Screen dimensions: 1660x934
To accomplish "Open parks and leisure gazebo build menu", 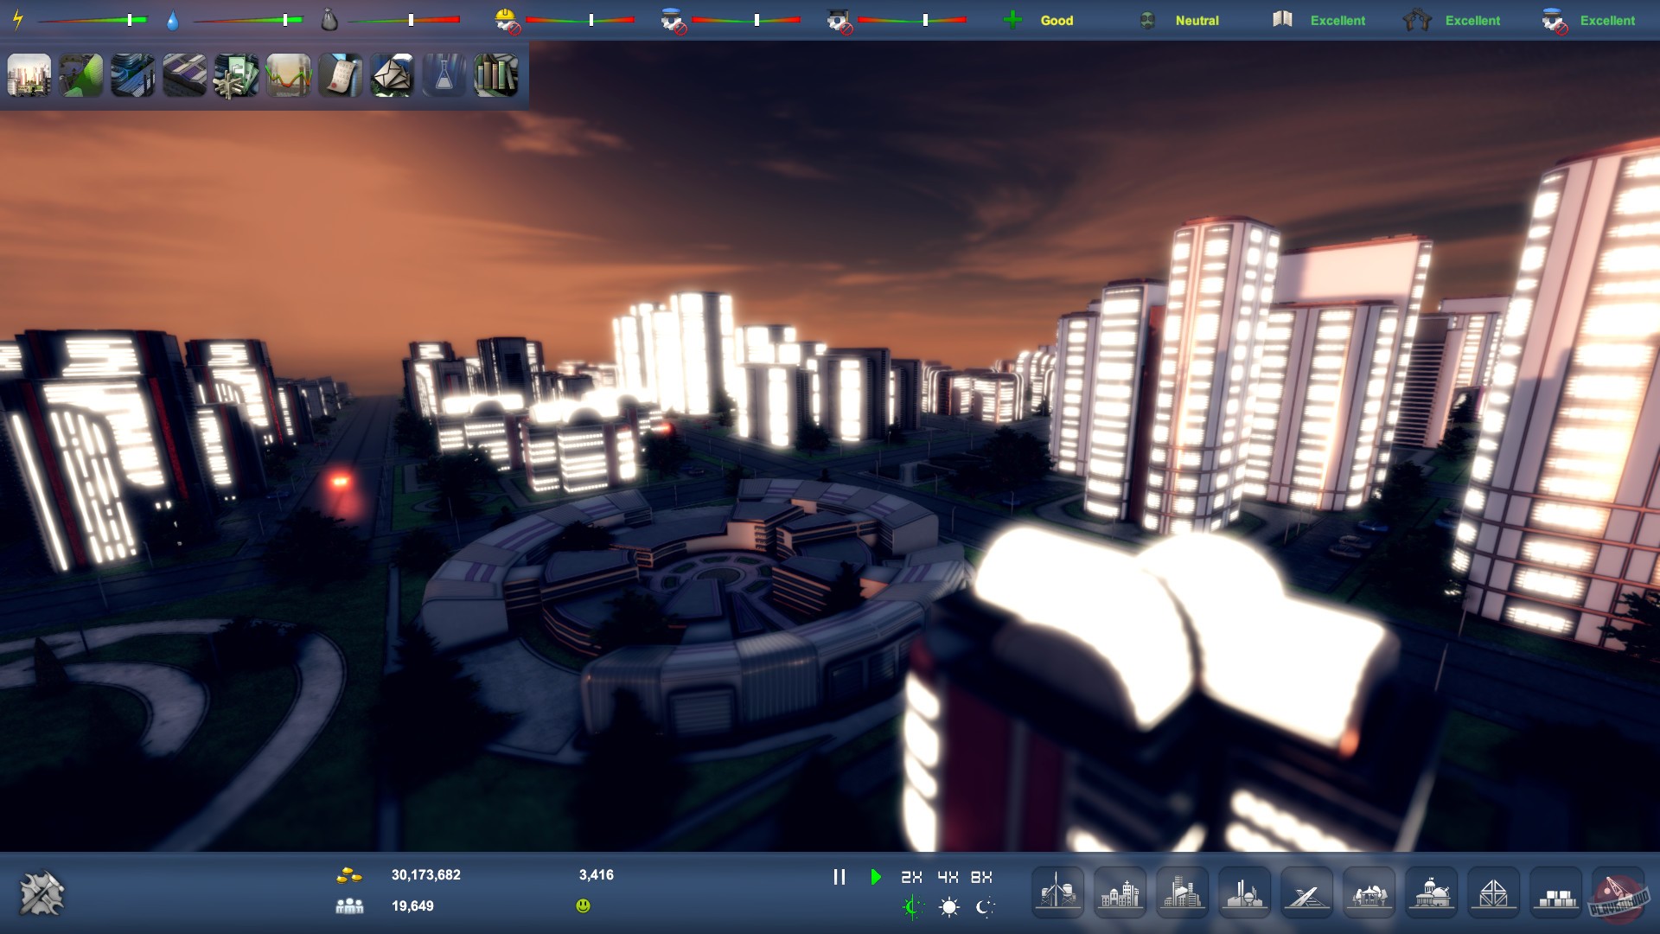I will tap(1369, 893).
